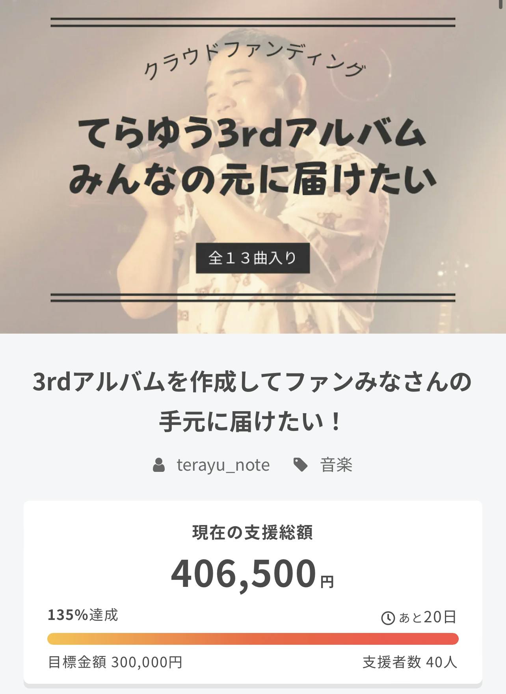Click the tag icon next to 音楽
Image resolution: width=506 pixels, height=694 pixels.
coord(301,465)
